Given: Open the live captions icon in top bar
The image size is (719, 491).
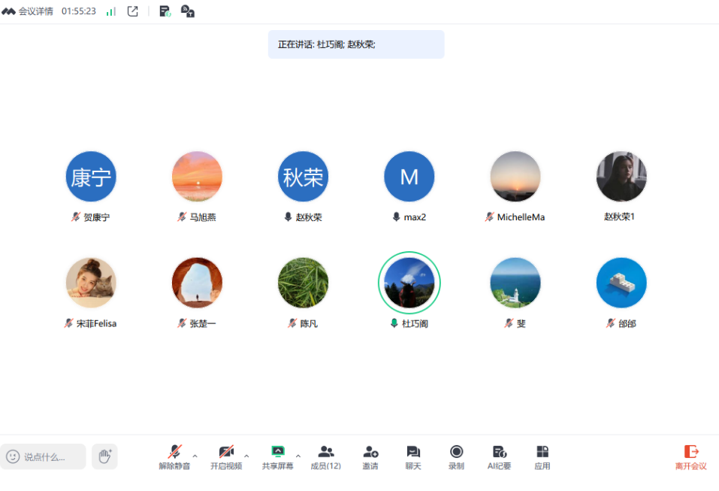Looking at the screenshot, I should pos(188,11).
